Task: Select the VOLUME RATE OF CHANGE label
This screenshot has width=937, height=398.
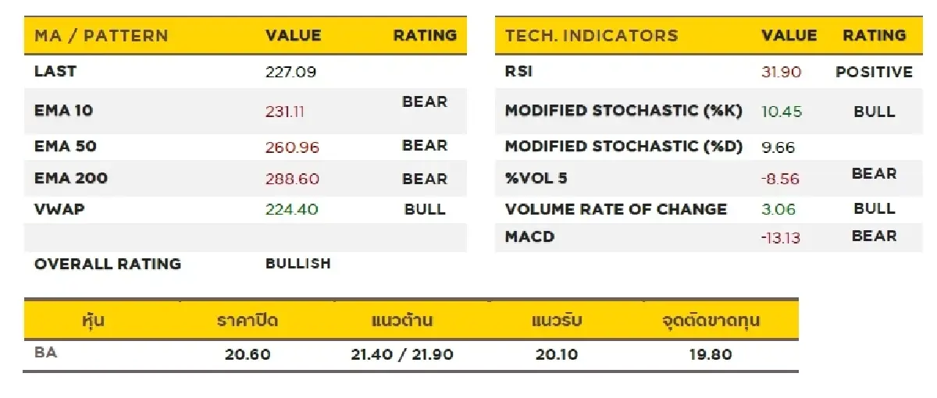Action: tap(615, 209)
